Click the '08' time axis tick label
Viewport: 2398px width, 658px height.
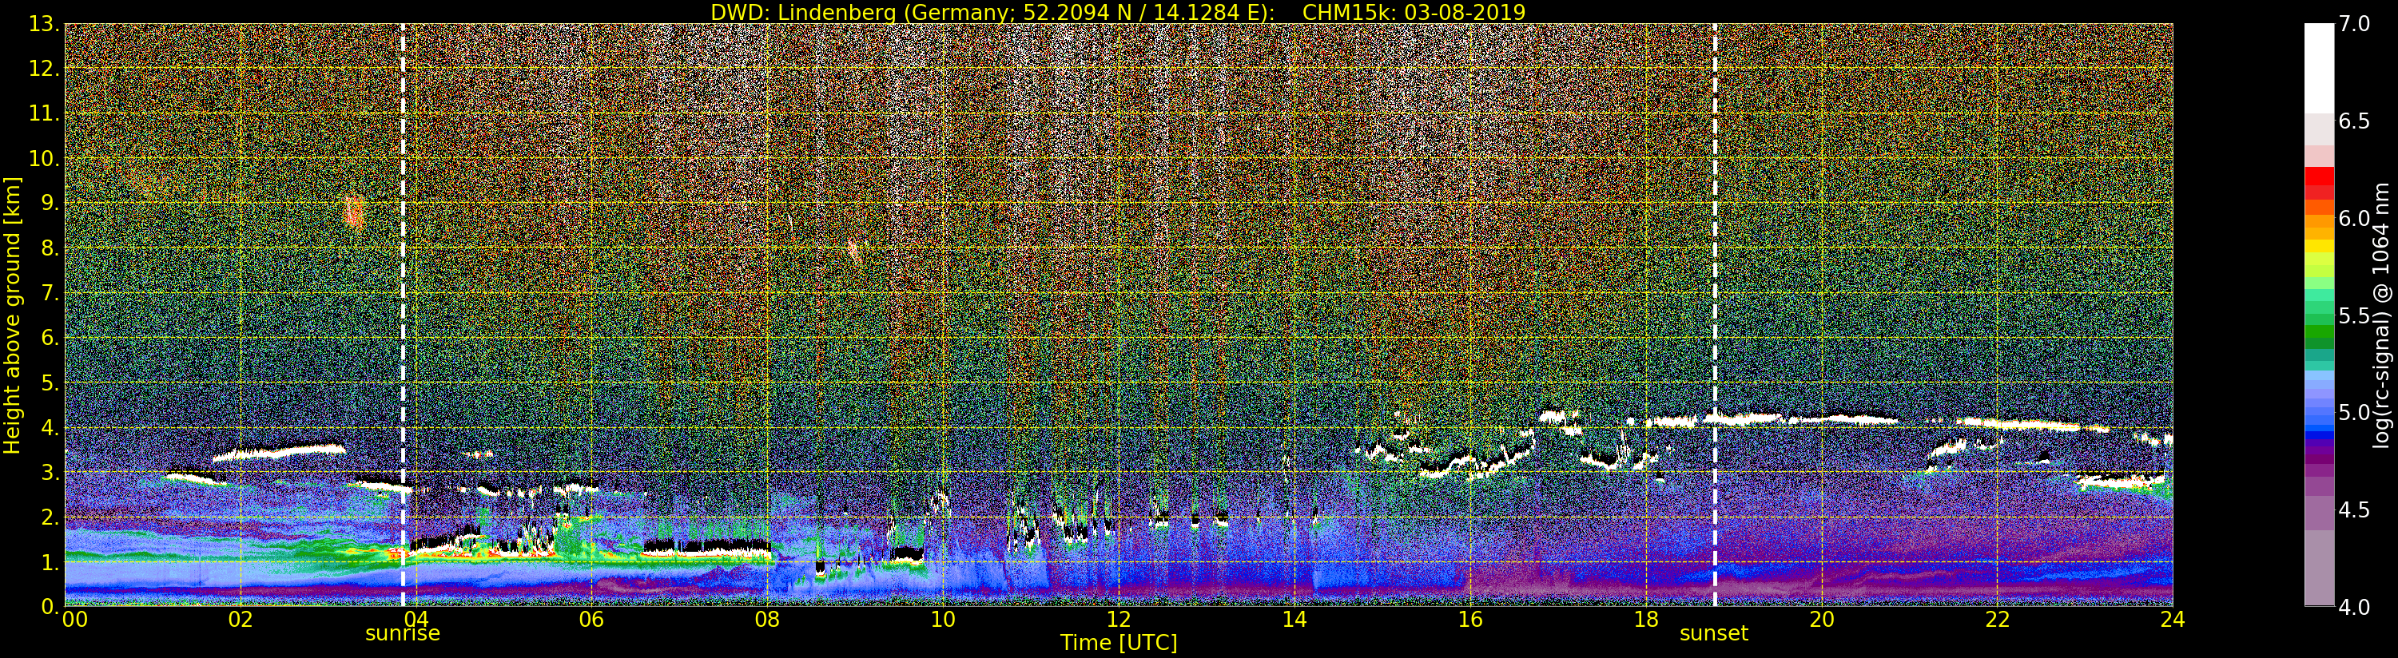click(767, 620)
